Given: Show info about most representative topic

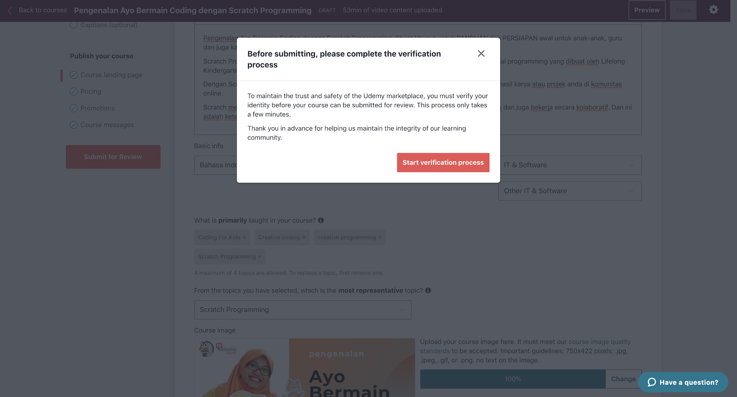Looking at the screenshot, I should tap(428, 290).
